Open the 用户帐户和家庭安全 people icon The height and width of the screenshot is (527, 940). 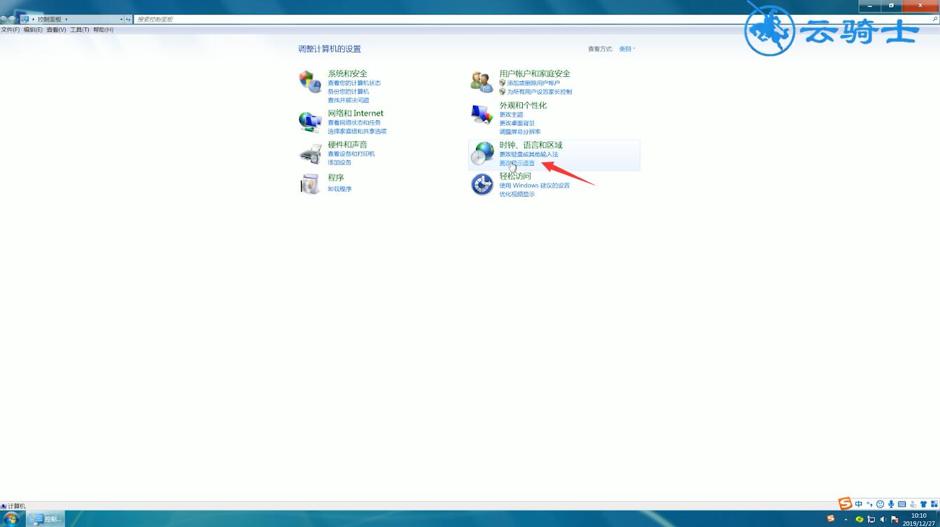tap(482, 81)
